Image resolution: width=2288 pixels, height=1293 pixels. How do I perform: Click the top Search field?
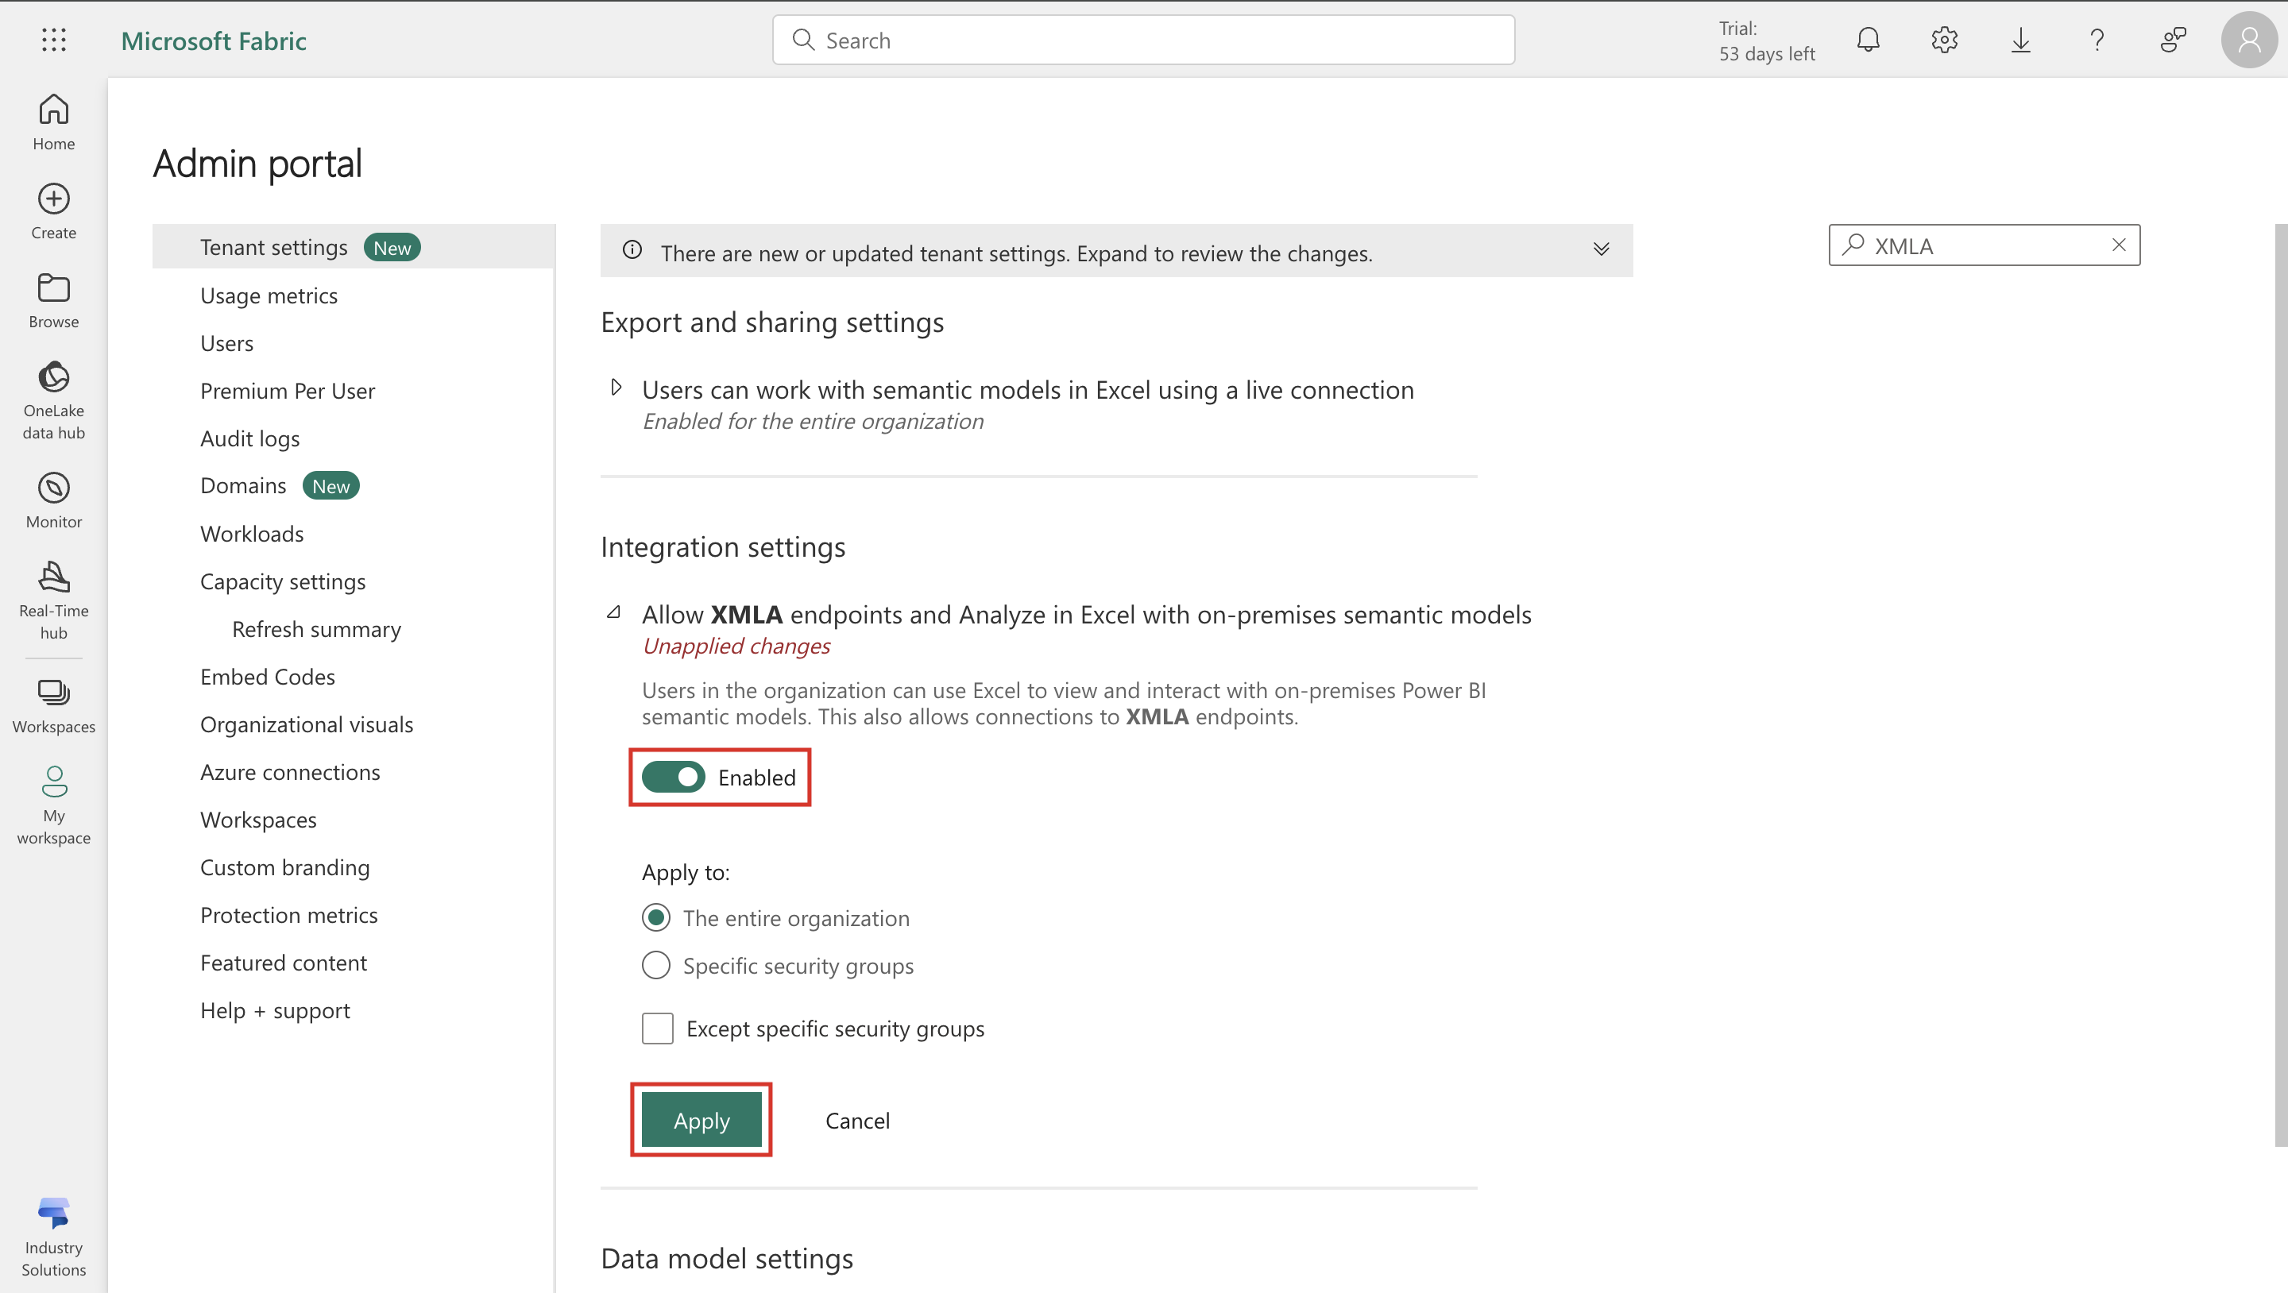(1143, 40)
